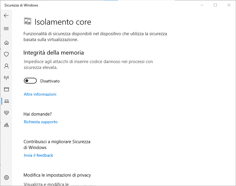Viewport: 236px width, 186px height.
Task: Open Firewall and network protection icon
Action: pyautogui.click(x=6, y=78)
